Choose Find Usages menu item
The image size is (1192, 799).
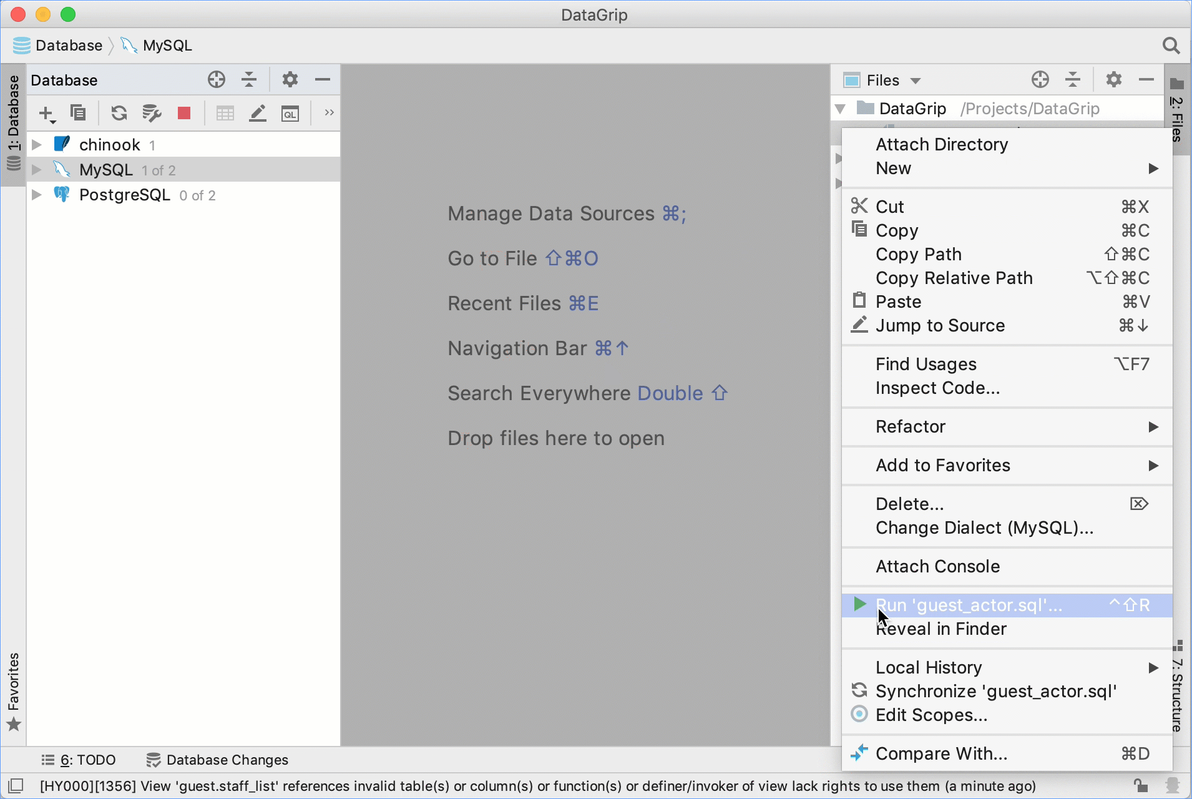[1007, 364]
